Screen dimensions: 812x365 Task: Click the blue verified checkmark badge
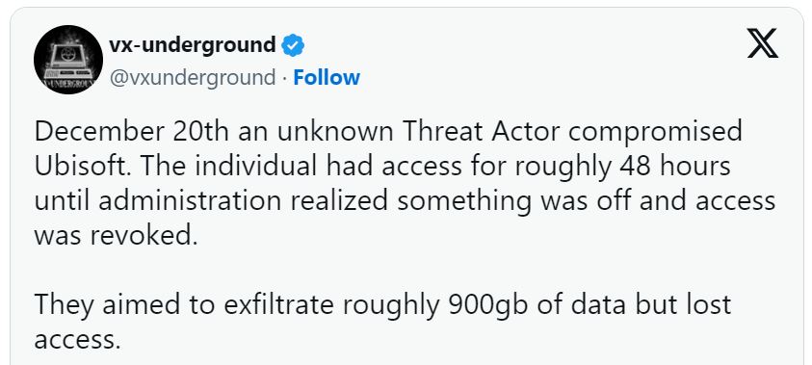pyautogui.click(x=293, y=46)
